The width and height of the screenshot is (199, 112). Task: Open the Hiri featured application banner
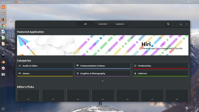click(x=103, y=45)
